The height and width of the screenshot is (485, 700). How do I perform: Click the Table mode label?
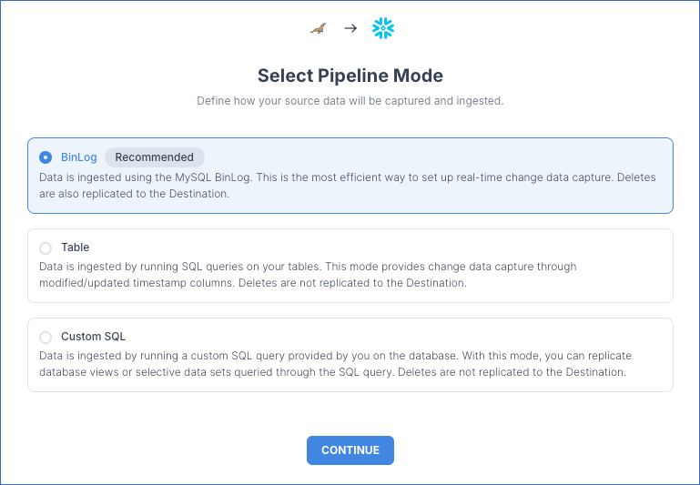pos(76,248)
